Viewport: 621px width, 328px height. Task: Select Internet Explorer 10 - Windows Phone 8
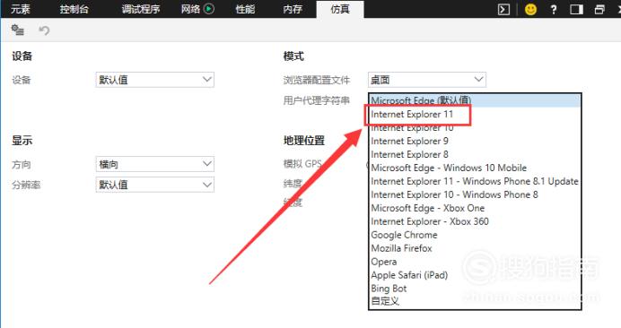tap(475, 194)
